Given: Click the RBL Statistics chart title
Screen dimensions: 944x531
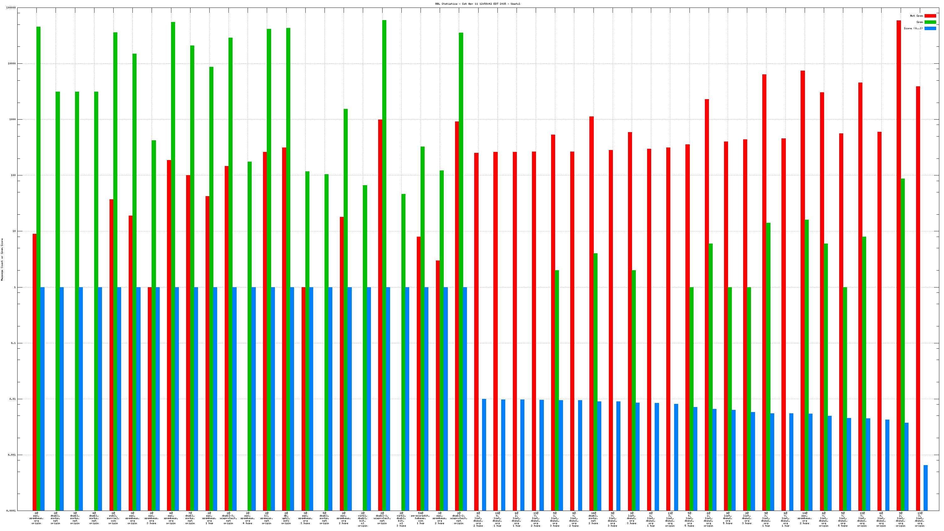Looking at the screenshot, I should 478,4.
